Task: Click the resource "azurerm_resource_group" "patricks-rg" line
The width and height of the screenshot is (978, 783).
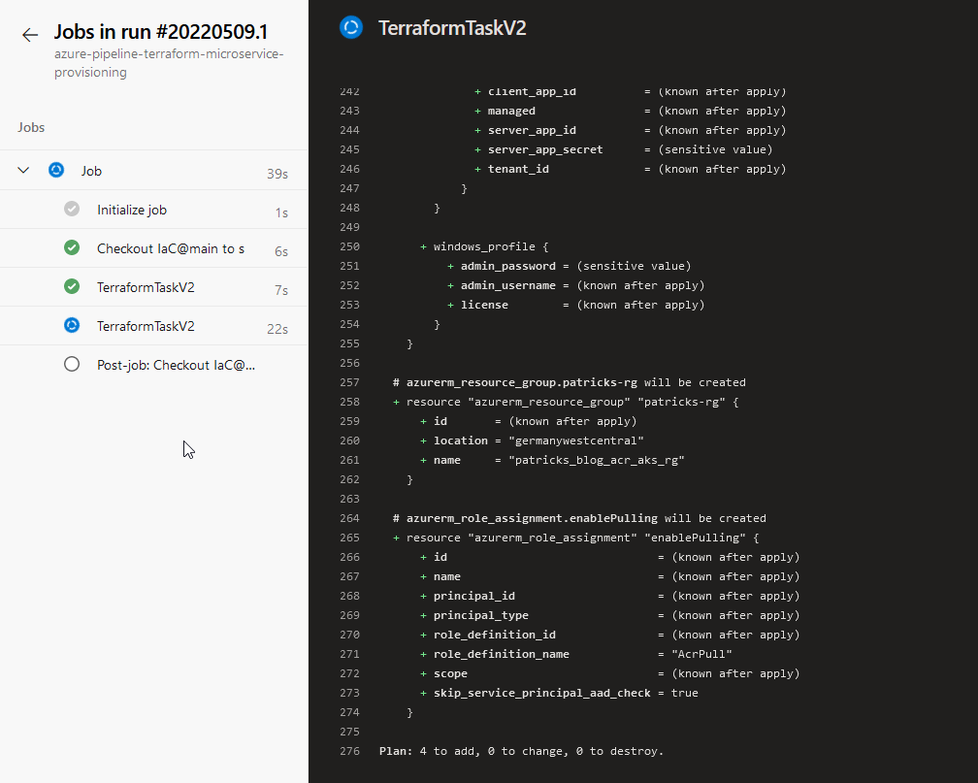Action: [x=566, y=402]
